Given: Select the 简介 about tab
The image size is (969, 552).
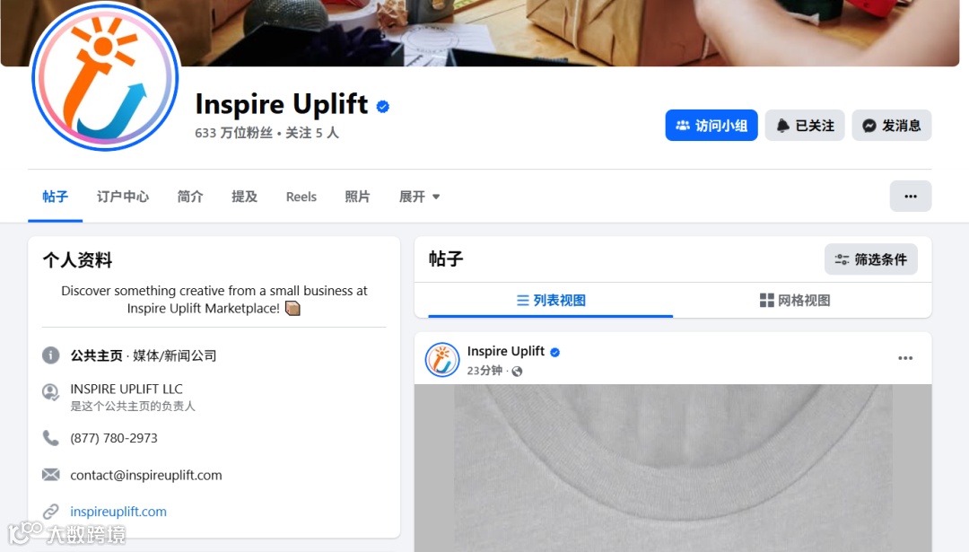Looking at the screenshot, I should [189, 197].
